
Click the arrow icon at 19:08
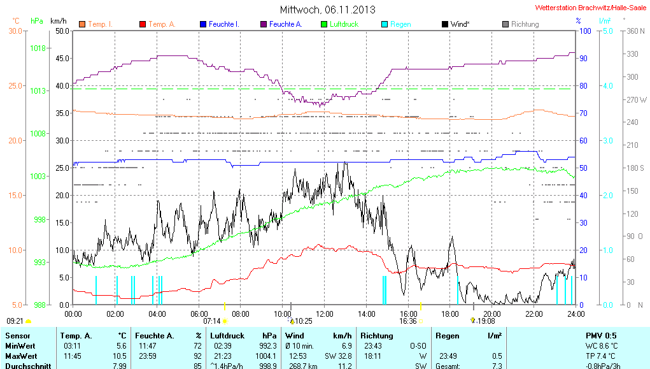coord(472,321)
